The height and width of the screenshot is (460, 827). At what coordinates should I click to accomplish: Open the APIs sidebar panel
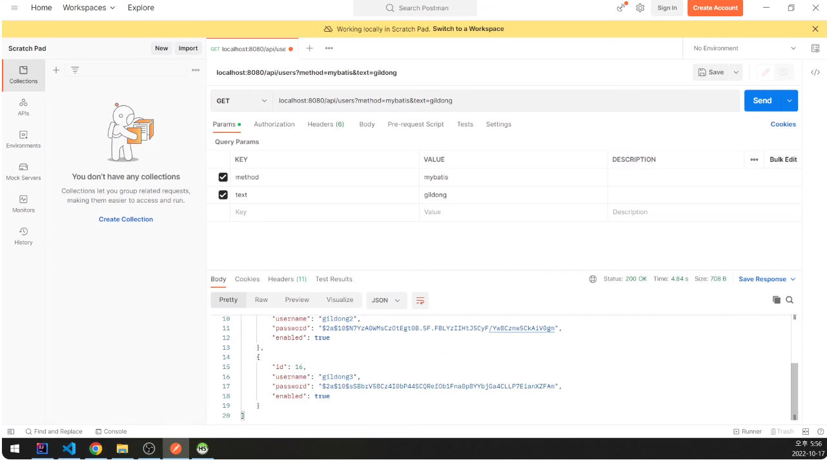[24, 107]
